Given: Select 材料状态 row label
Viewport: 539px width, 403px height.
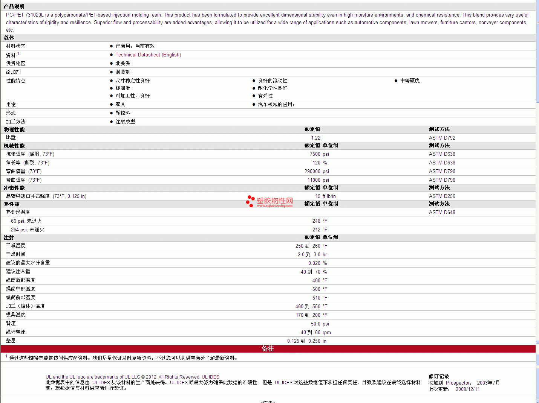Looking at the screenshot, I should tap(15, 46).
